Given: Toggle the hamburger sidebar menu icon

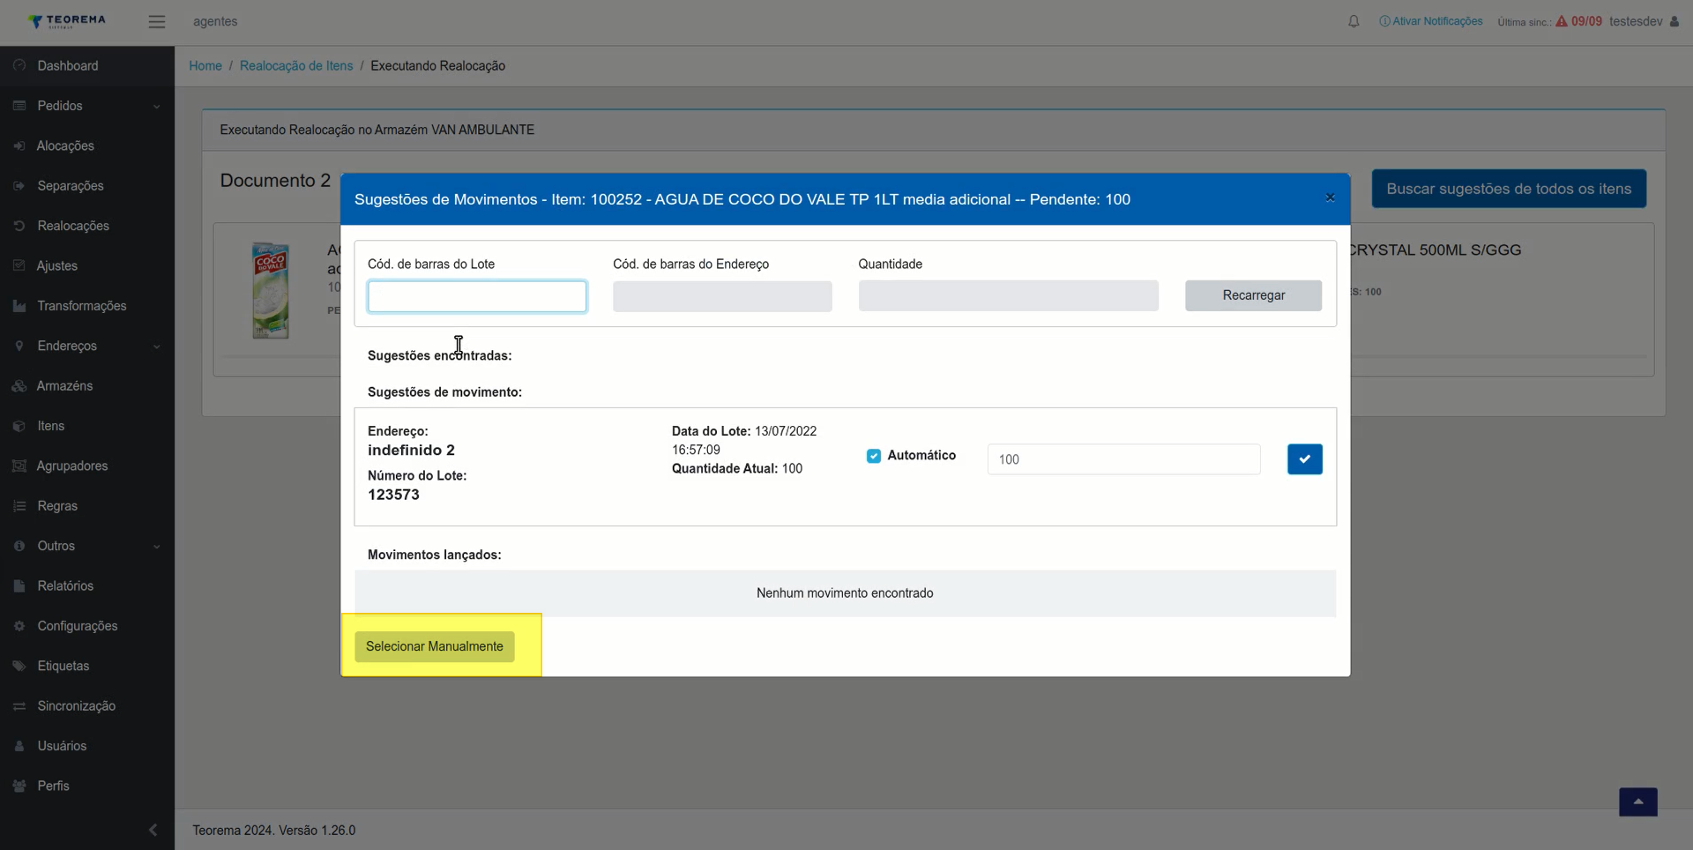Looking at the screenshot, I should click(157, 22).
